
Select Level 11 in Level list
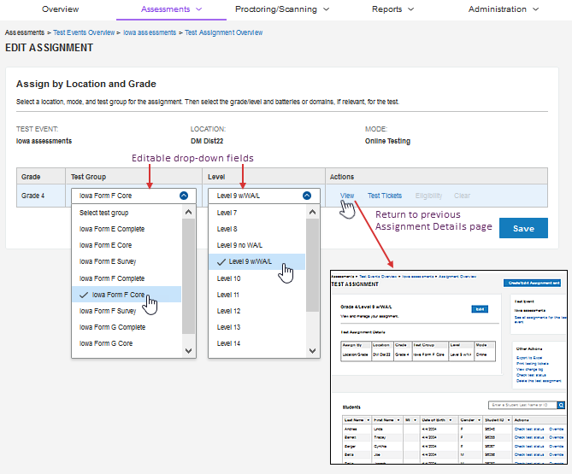point(257,295)
